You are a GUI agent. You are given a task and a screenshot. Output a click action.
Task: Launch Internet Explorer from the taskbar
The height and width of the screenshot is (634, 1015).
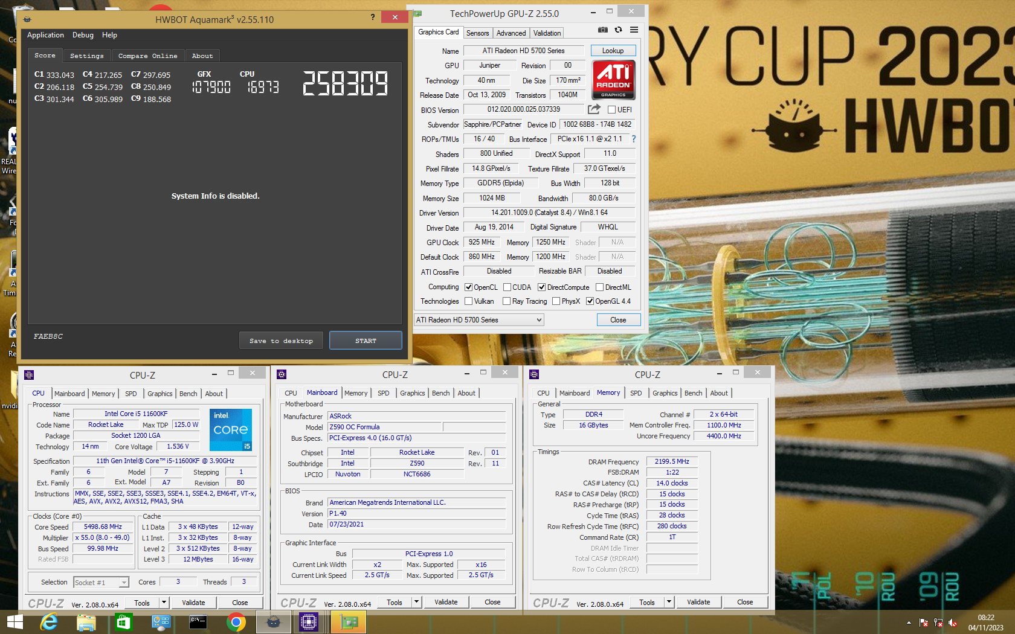pos(48,622)
